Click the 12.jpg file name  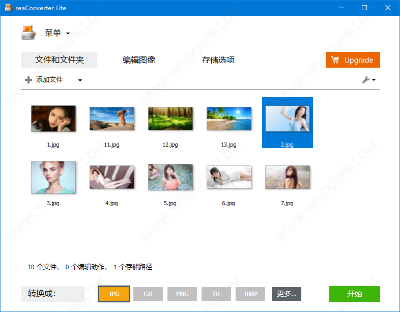click(x=170, y=145)
